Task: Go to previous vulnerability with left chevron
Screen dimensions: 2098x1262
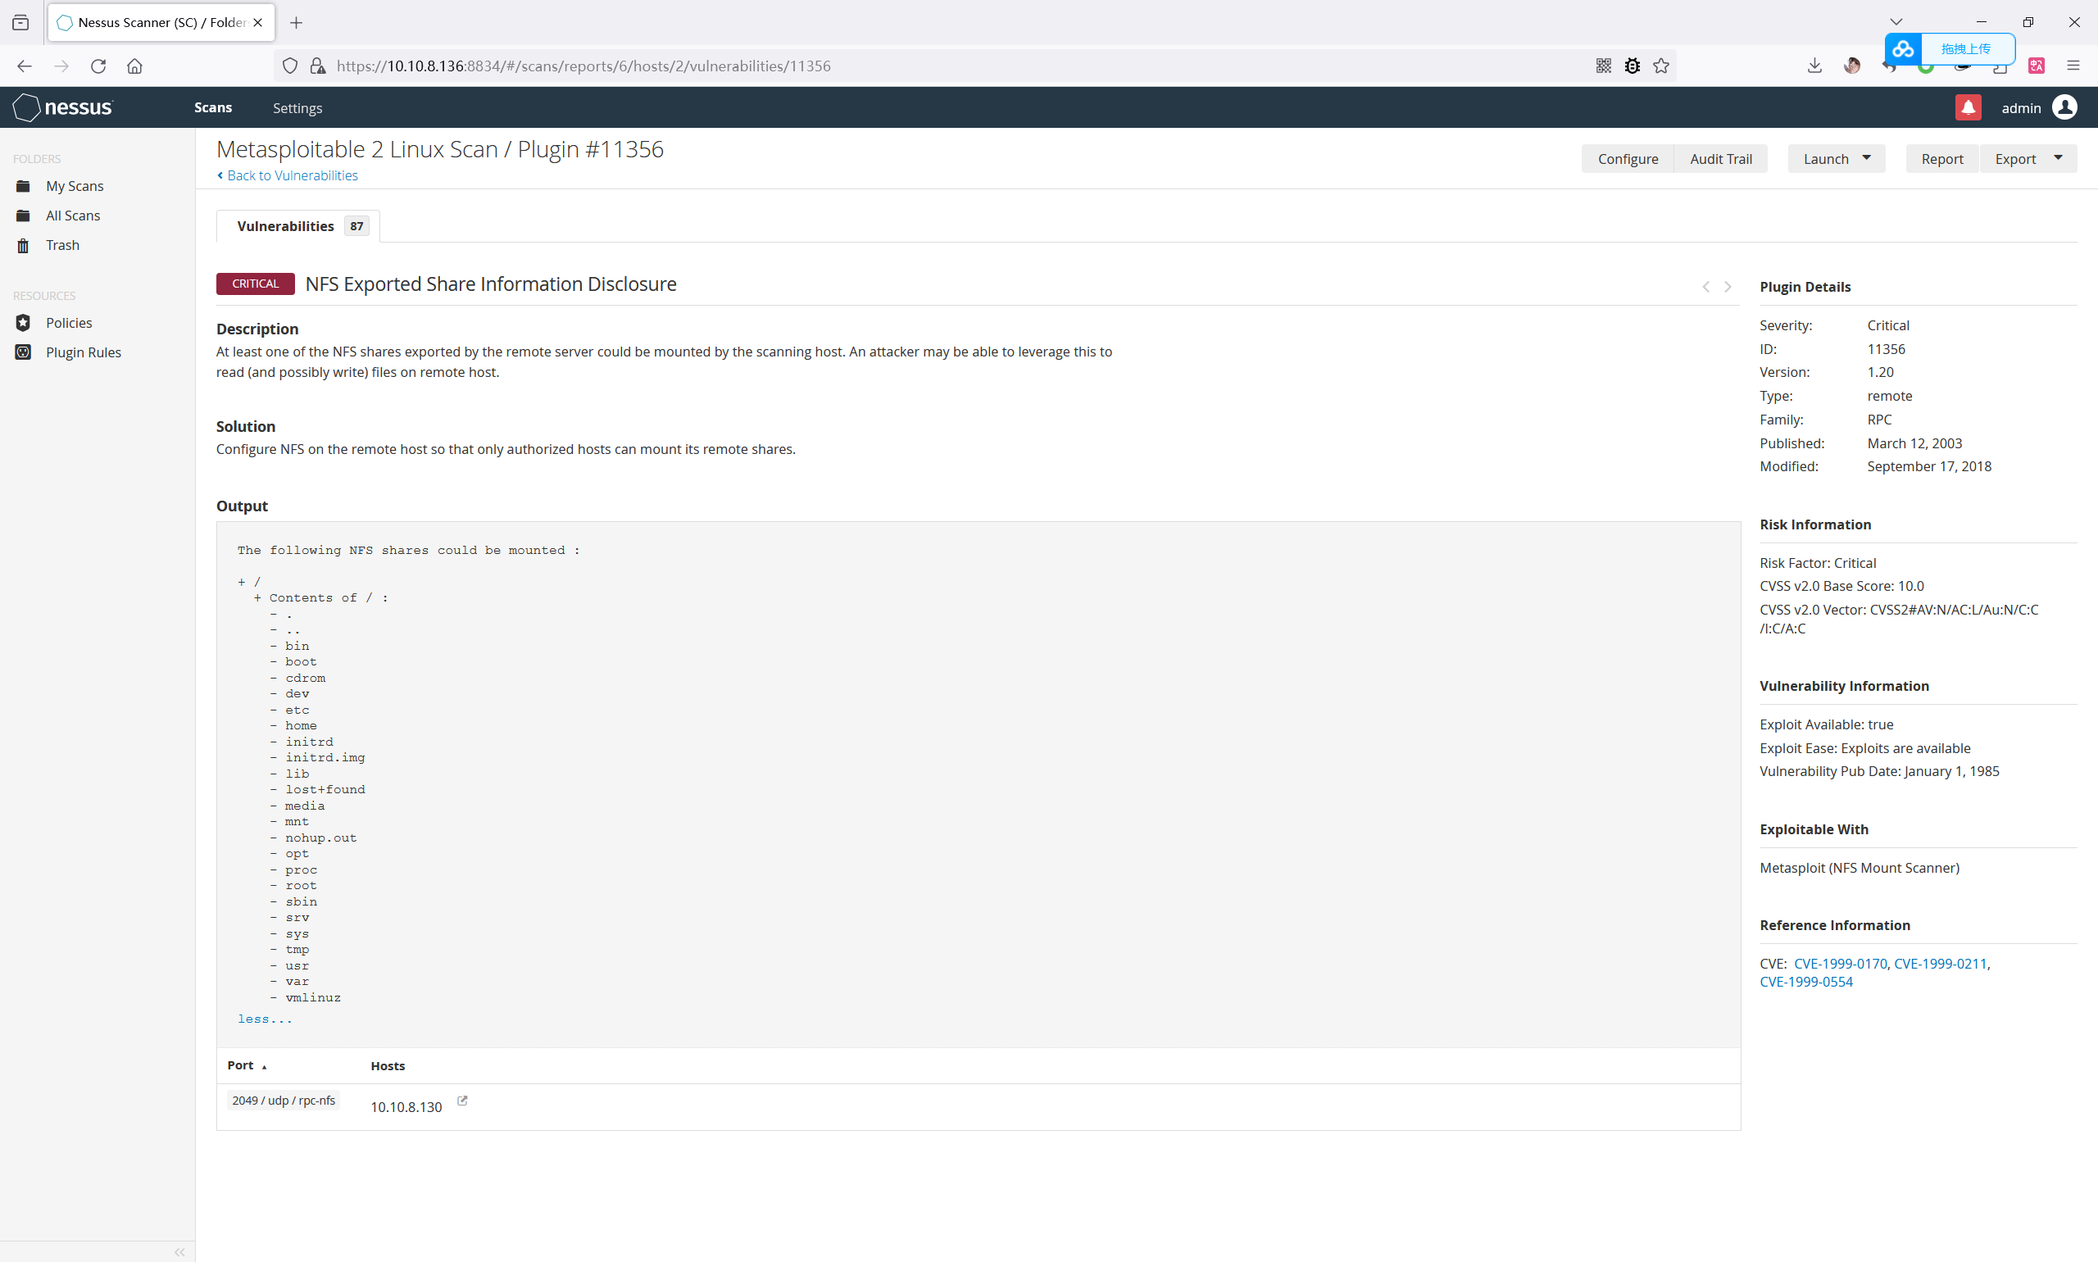Action: tap(1705, 287)
